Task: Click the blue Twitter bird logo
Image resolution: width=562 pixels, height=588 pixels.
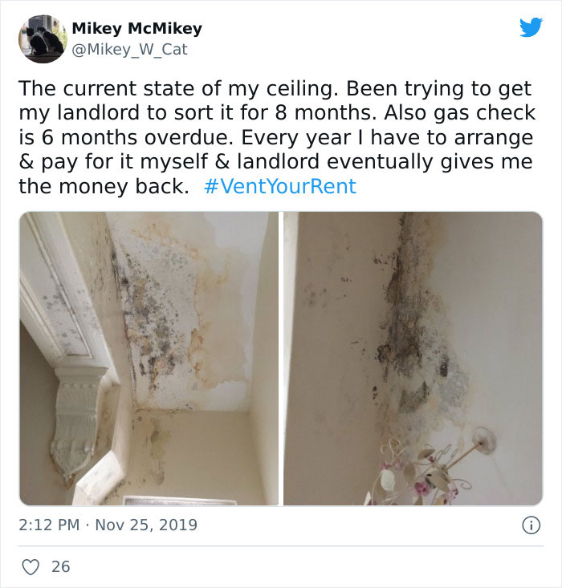Action: (531, 27)
